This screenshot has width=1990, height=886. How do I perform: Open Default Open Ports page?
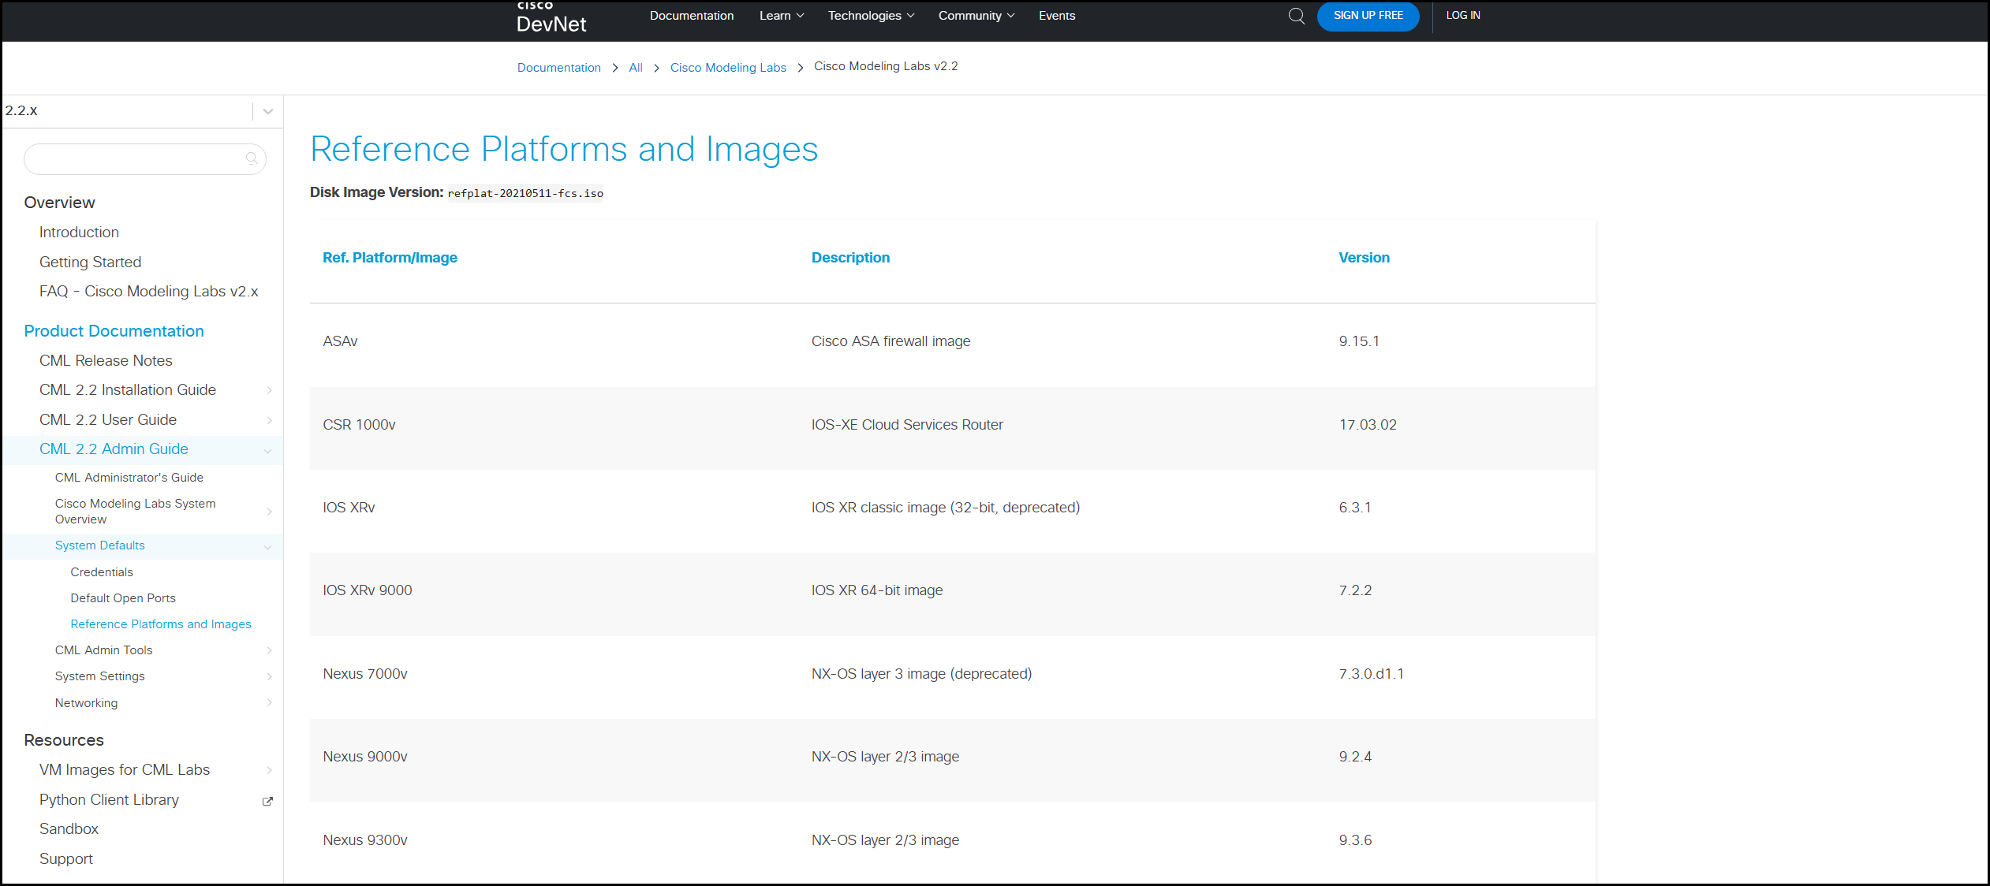click(x=122, y=598)
